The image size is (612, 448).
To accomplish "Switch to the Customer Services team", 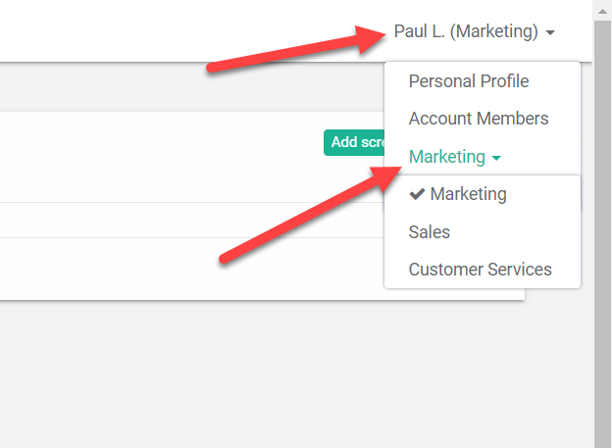I will click(480, 270).
